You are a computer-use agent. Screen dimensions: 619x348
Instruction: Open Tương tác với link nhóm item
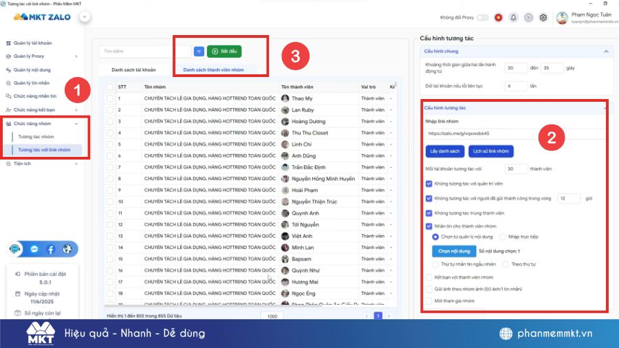[x=44, y=150]
